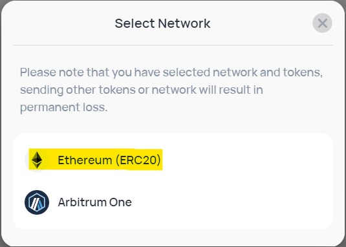Click the Select Network dialog title
This screenshot has height=247, width=346.
coord(162,23)
